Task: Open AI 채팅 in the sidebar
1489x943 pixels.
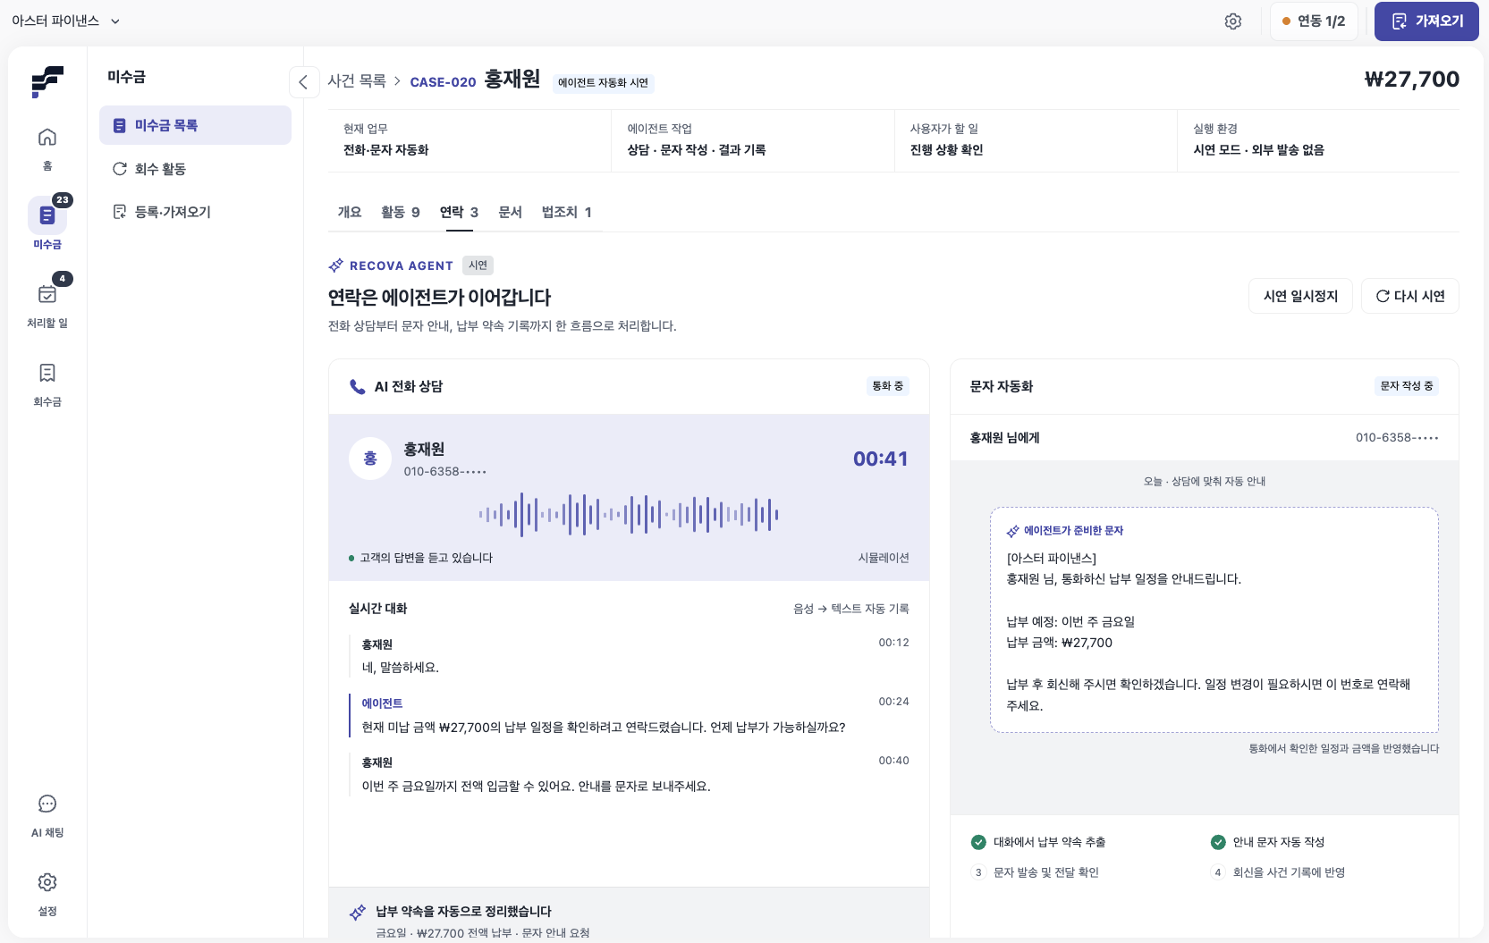Action: point(47,815)
